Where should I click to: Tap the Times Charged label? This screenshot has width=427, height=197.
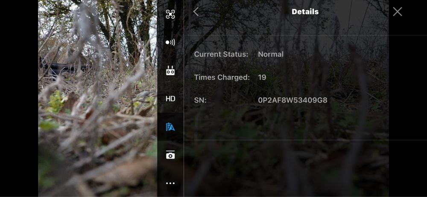[x=222, y=77]
